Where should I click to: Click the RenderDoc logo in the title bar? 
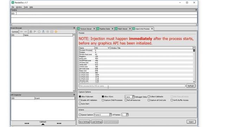[13, 2]
